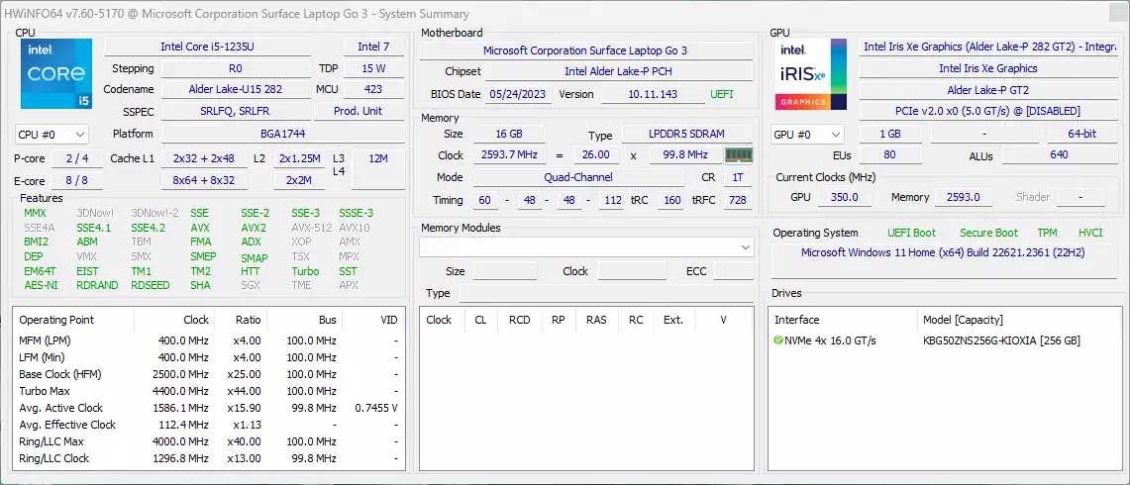The width and height of the screenshot is (1130, 485).
Task: Click the Intel Iris Xe graphics logo
Action: [811, 73]
